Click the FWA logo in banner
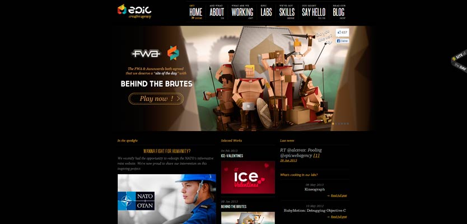The image size is (467, 224). 146,54
